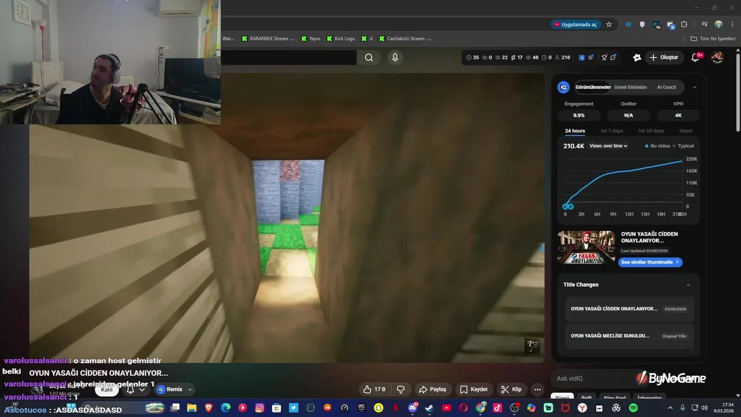Join the channel with the Katıl button
Image resolution: width=741 pixels, height=417 pixels.
click(107, 390)
